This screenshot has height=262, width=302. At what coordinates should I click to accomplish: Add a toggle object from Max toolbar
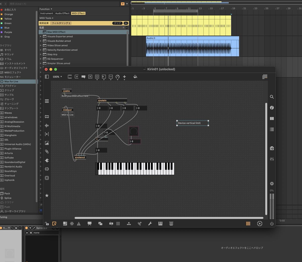[x=90, y=77]
